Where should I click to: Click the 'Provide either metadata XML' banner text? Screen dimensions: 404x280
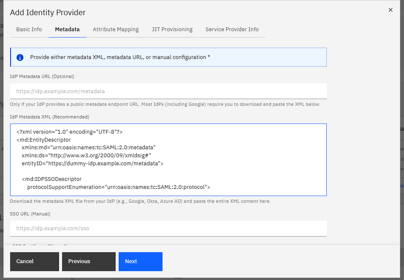pyautogui.click(x=120, y=57)
